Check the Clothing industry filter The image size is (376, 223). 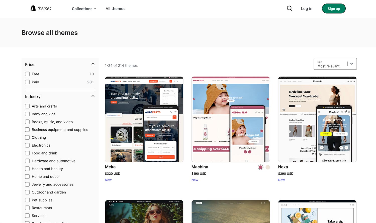pos(27,137)
